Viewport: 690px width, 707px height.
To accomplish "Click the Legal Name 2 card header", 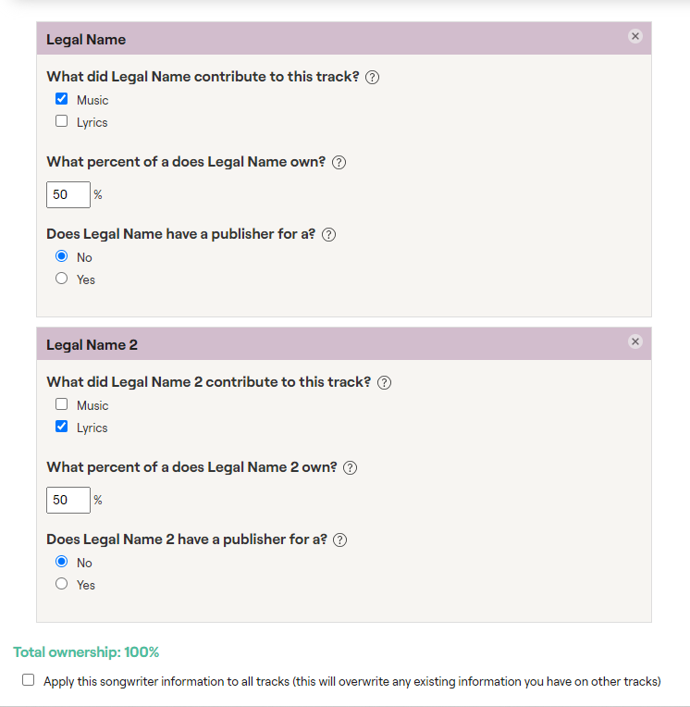I will [344, 344].
